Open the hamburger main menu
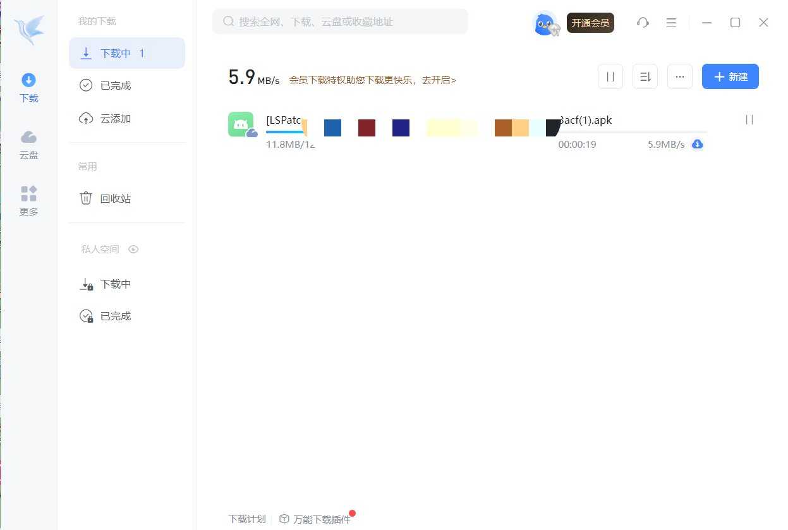The image size is (788, 530). (672, 23)
